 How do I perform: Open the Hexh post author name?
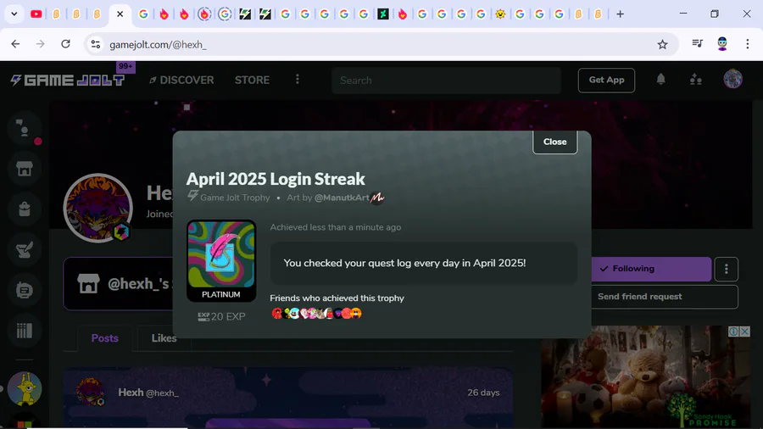[x=131, y=392]
